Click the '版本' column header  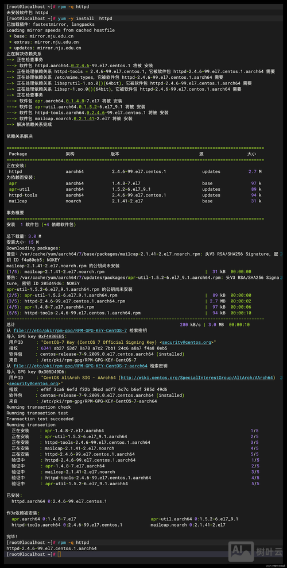click(115, 153)
